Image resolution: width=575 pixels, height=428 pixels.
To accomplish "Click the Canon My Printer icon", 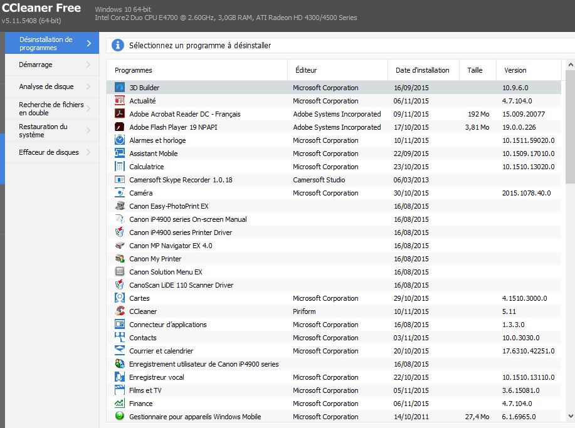I will [x=120, y=259].
